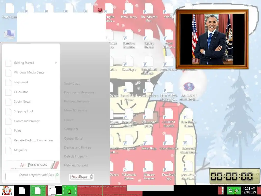Open the Word Harmony desktop shortcut

point(169,39)
